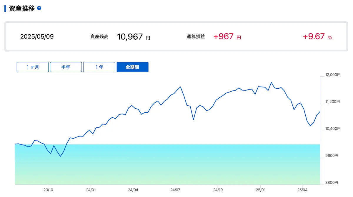
Task: Open the 資産推移 help question-mark icon
Action: (39, 8)
